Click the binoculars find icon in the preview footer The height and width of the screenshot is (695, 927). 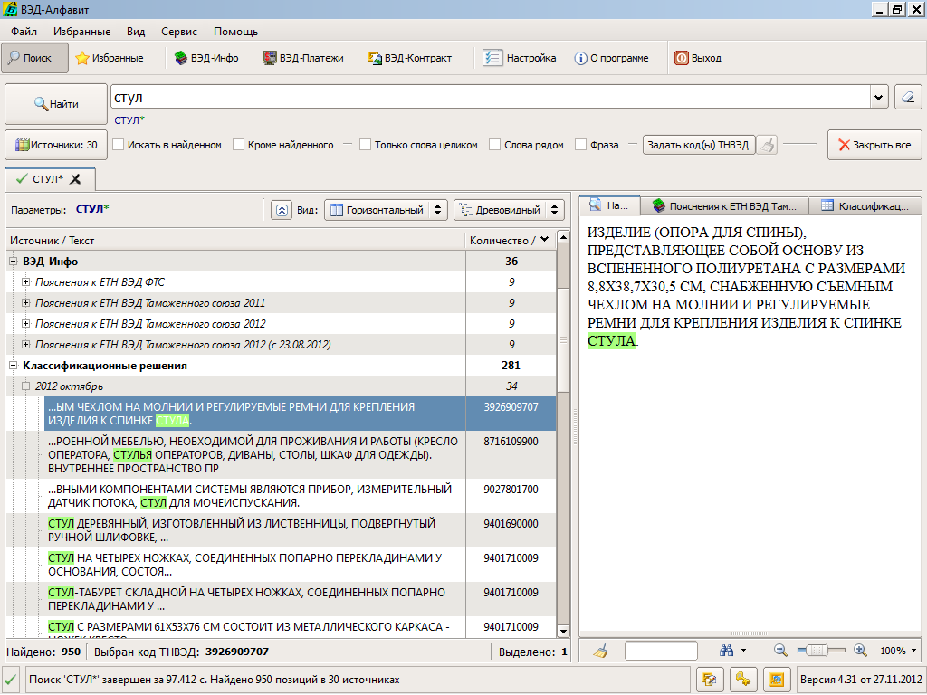[x=727, y=651]
